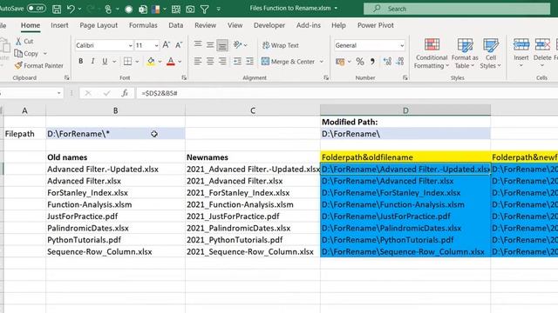Decrease font size with small A
The width and height of the screenshot is (558, 313).
pyautogui.click(x=179, y=45)
